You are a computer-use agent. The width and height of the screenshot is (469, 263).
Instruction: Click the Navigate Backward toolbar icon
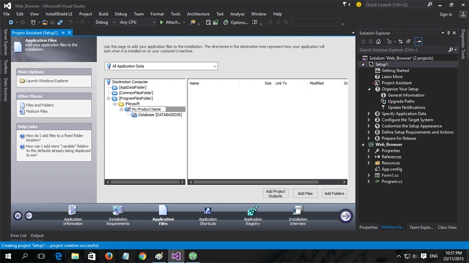pos(11,22)
